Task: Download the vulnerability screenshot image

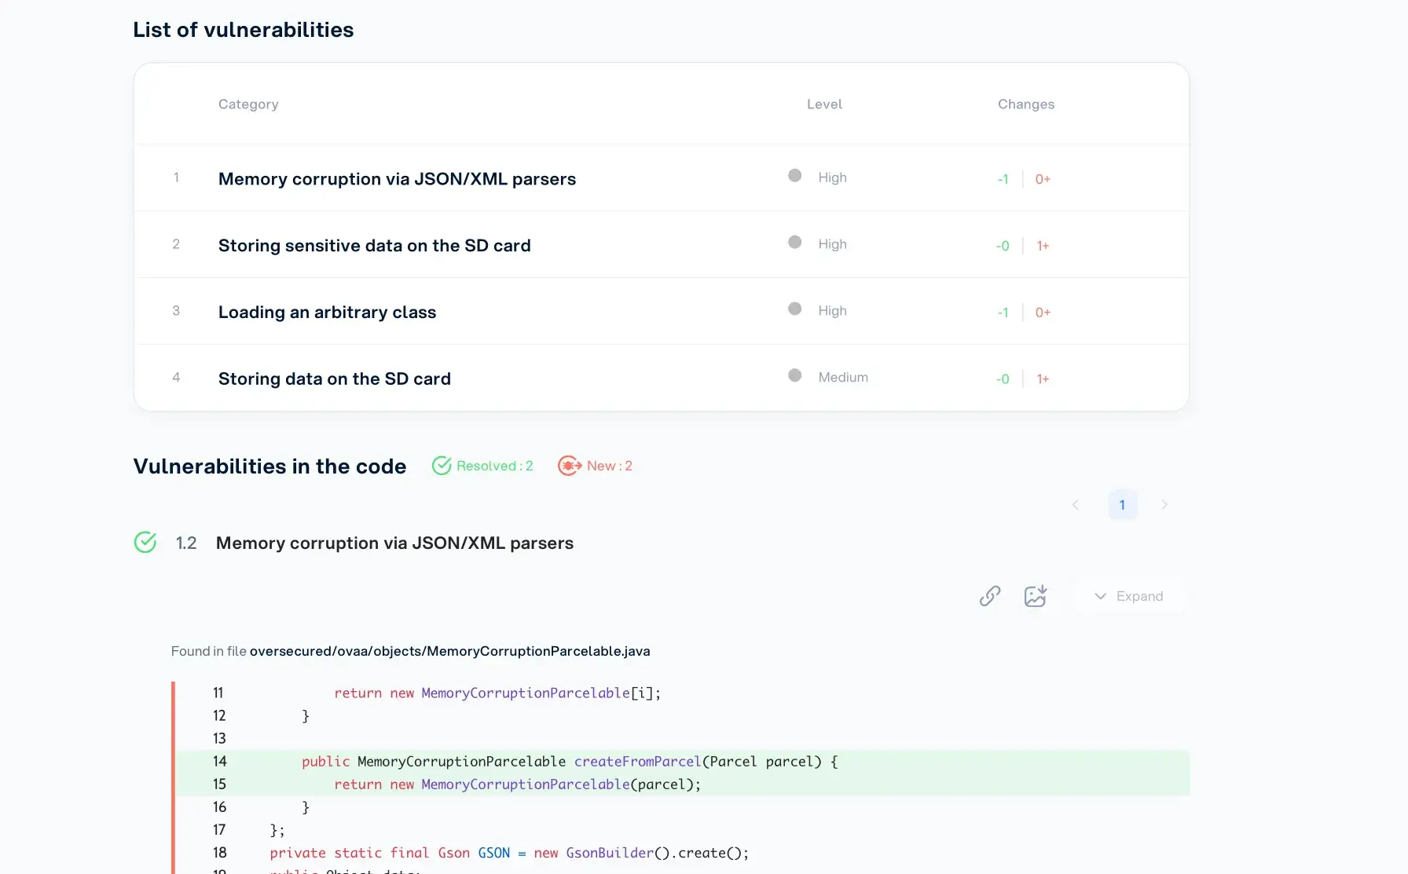Action: click(x=1036, y=596)
